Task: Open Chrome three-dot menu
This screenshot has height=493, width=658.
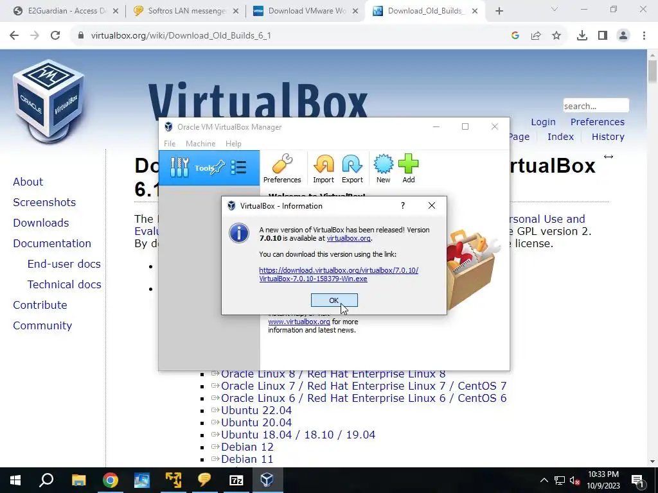Action: coord(644,36)
